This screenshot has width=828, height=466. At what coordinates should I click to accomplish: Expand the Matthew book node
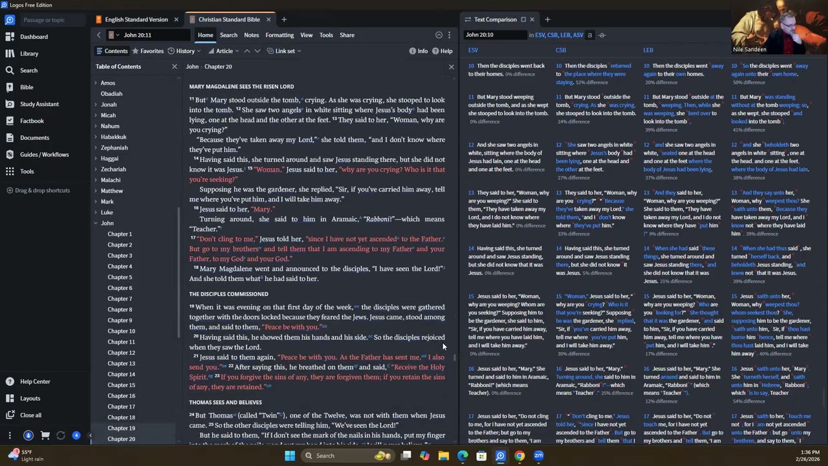[96, 191]
